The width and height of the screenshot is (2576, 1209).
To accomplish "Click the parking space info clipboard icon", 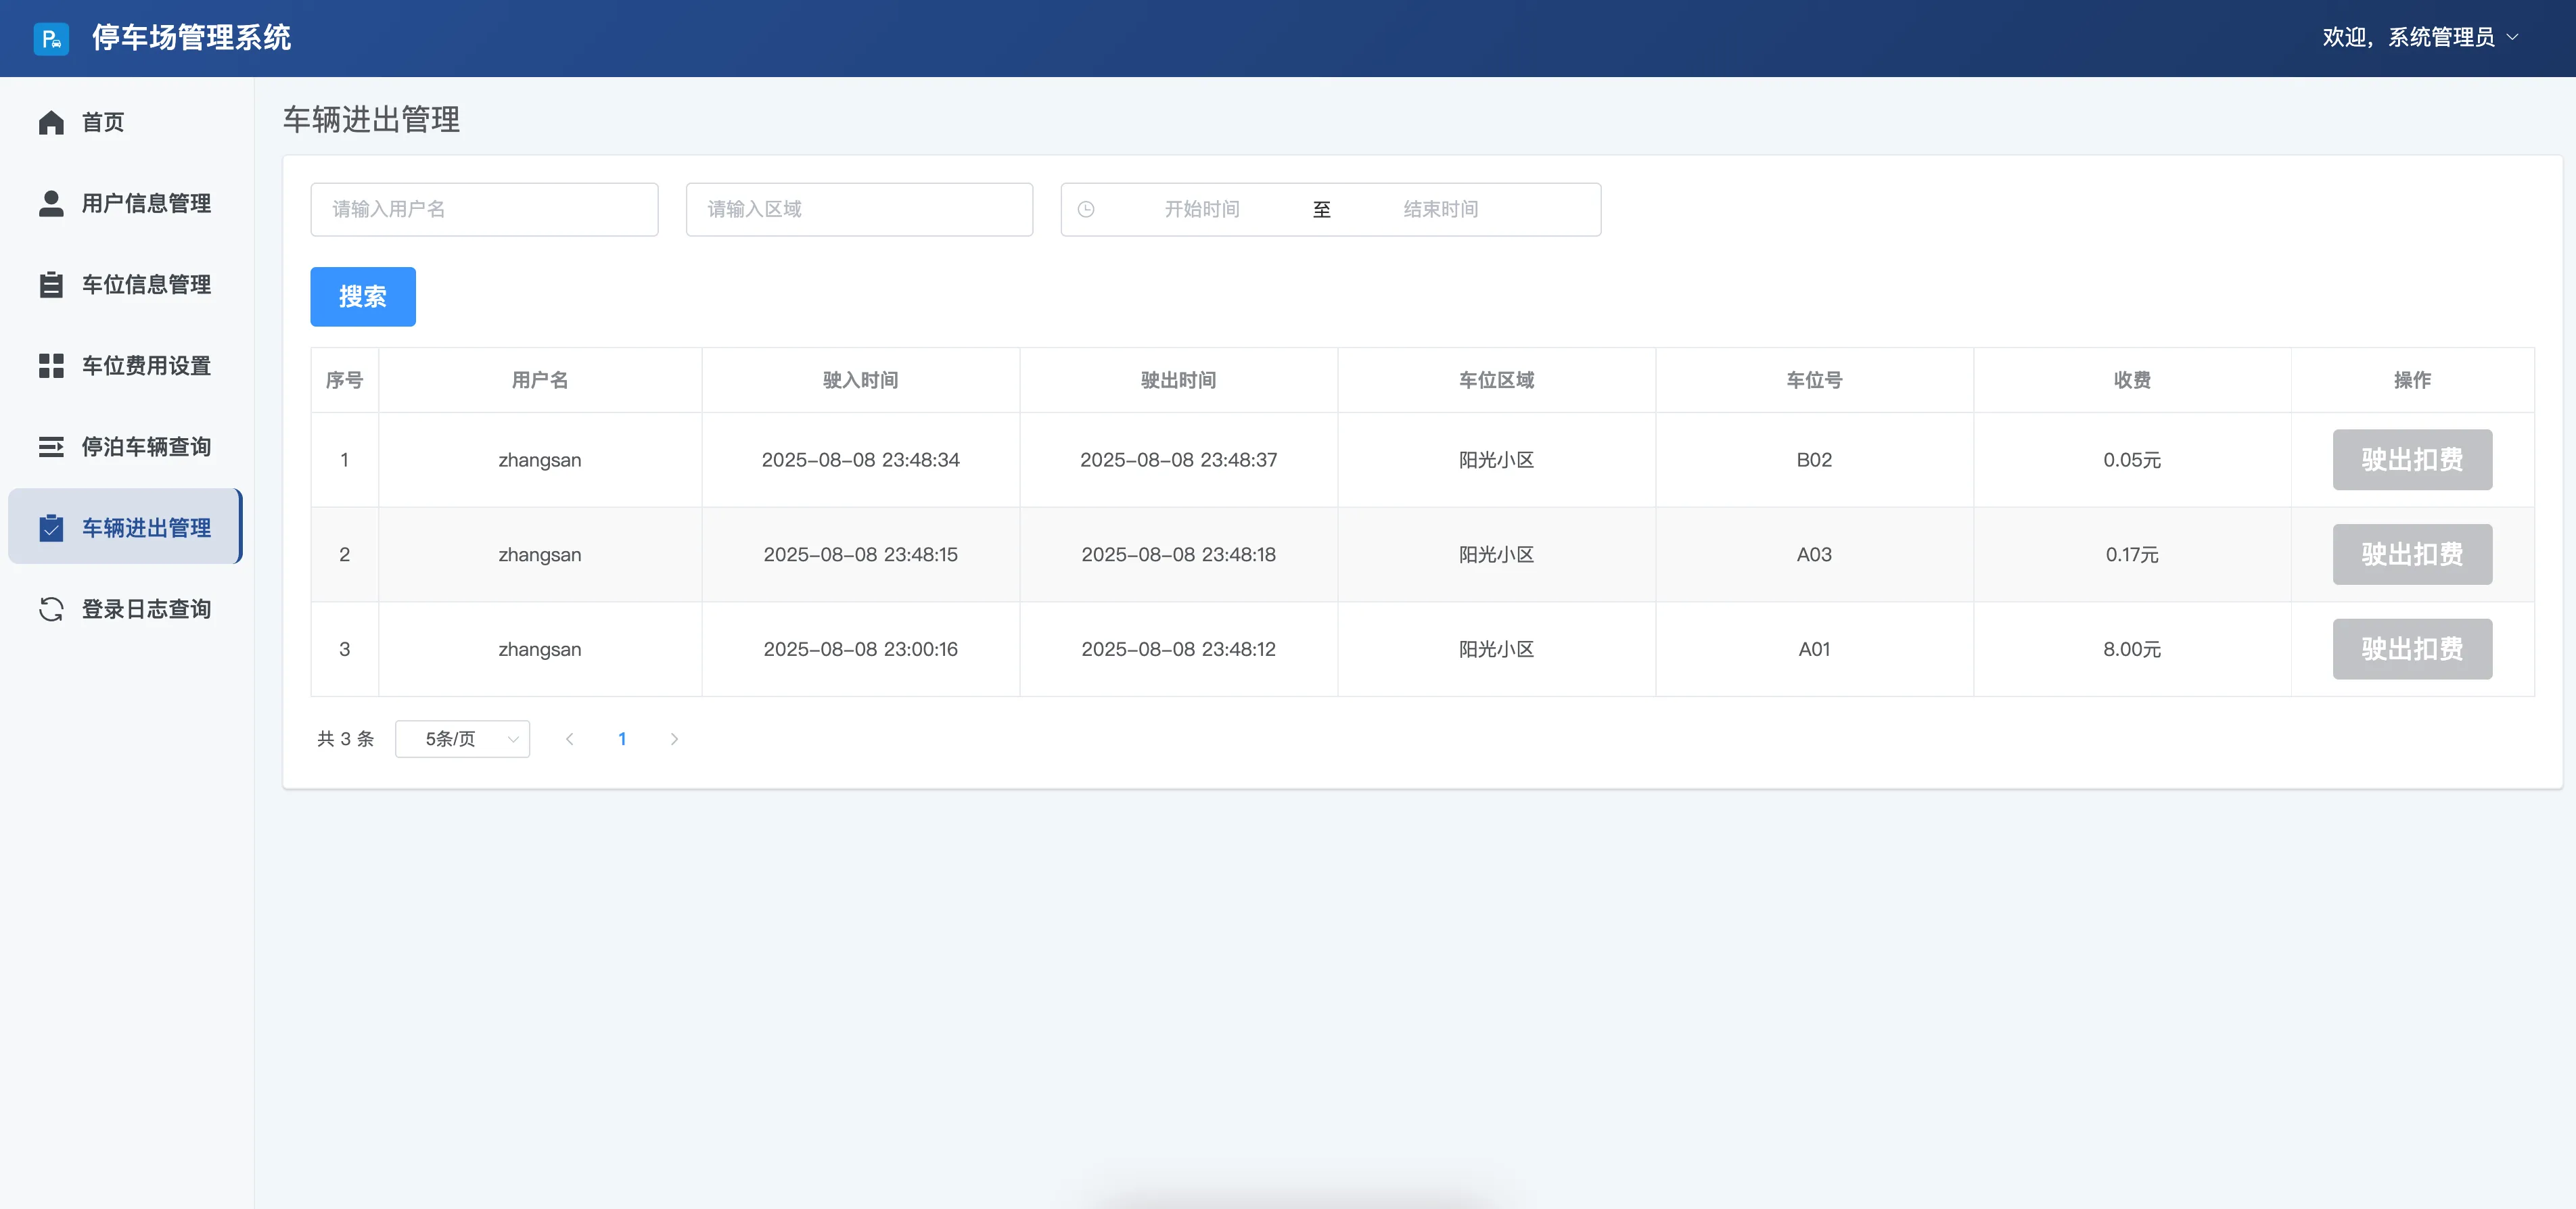I will pos(51,285).
